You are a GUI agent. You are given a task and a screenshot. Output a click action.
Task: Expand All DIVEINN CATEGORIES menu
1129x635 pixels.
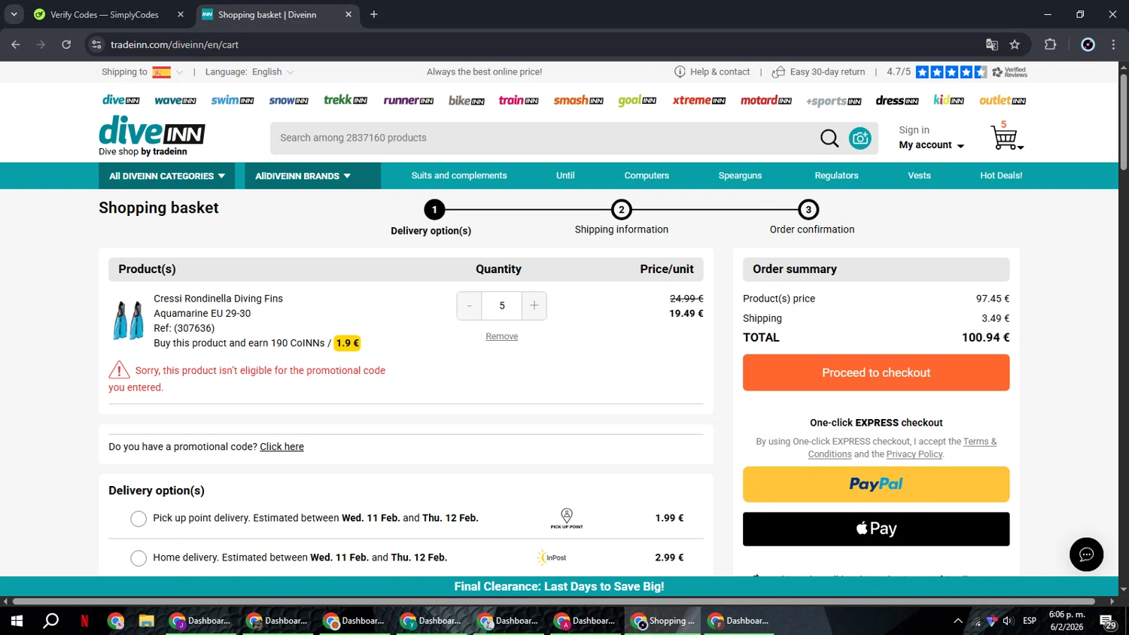166,176
